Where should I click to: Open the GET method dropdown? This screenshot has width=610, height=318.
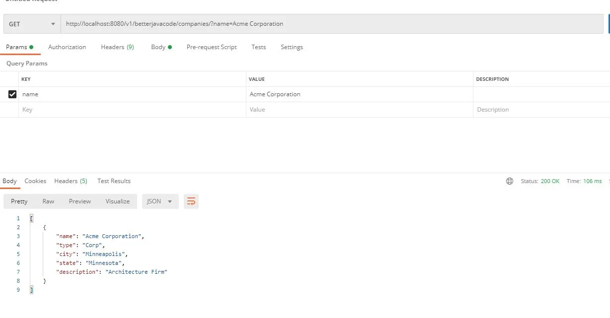[x=32, y=24]
